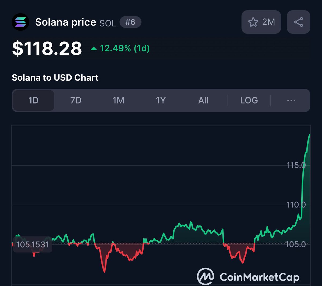This screenshot has height=286, width=322.
Task: Click the 110.0 axis label
Action: 296,205
